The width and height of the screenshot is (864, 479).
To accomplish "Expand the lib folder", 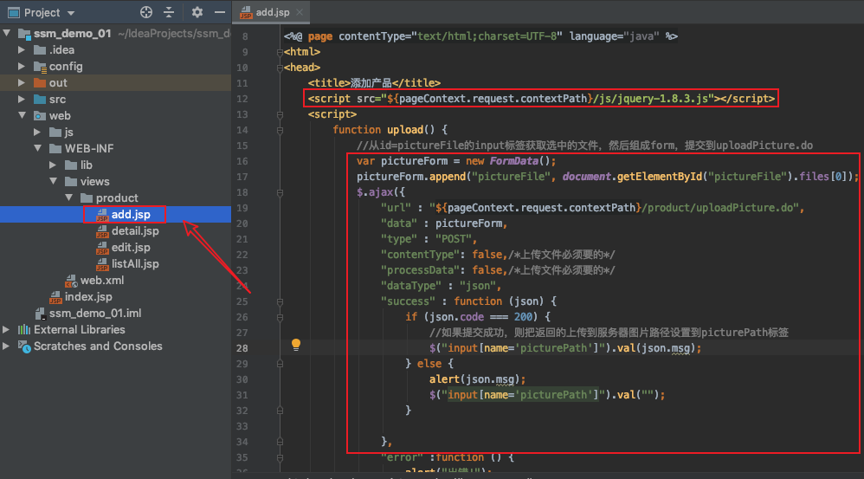I will tap(52, 165).
